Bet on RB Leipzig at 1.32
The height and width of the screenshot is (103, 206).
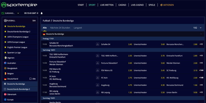tap(116, 93)
